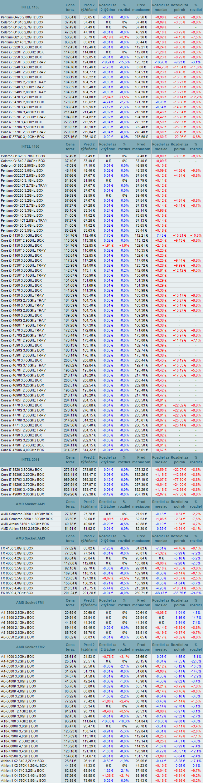
Task: Select Core i3 4150 3,50GHz BOX product name
Action: [x=21, y=245]
